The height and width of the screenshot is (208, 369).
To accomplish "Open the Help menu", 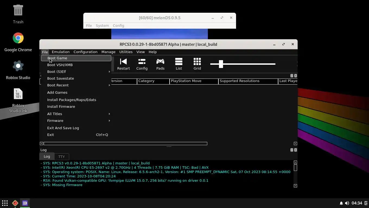I will click(152, 52).
